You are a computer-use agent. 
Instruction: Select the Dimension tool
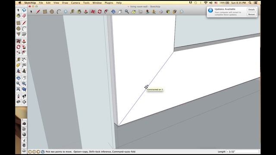24,60
